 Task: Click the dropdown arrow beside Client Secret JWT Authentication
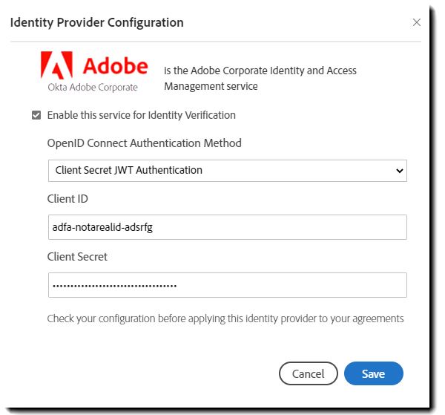point(399,170)
